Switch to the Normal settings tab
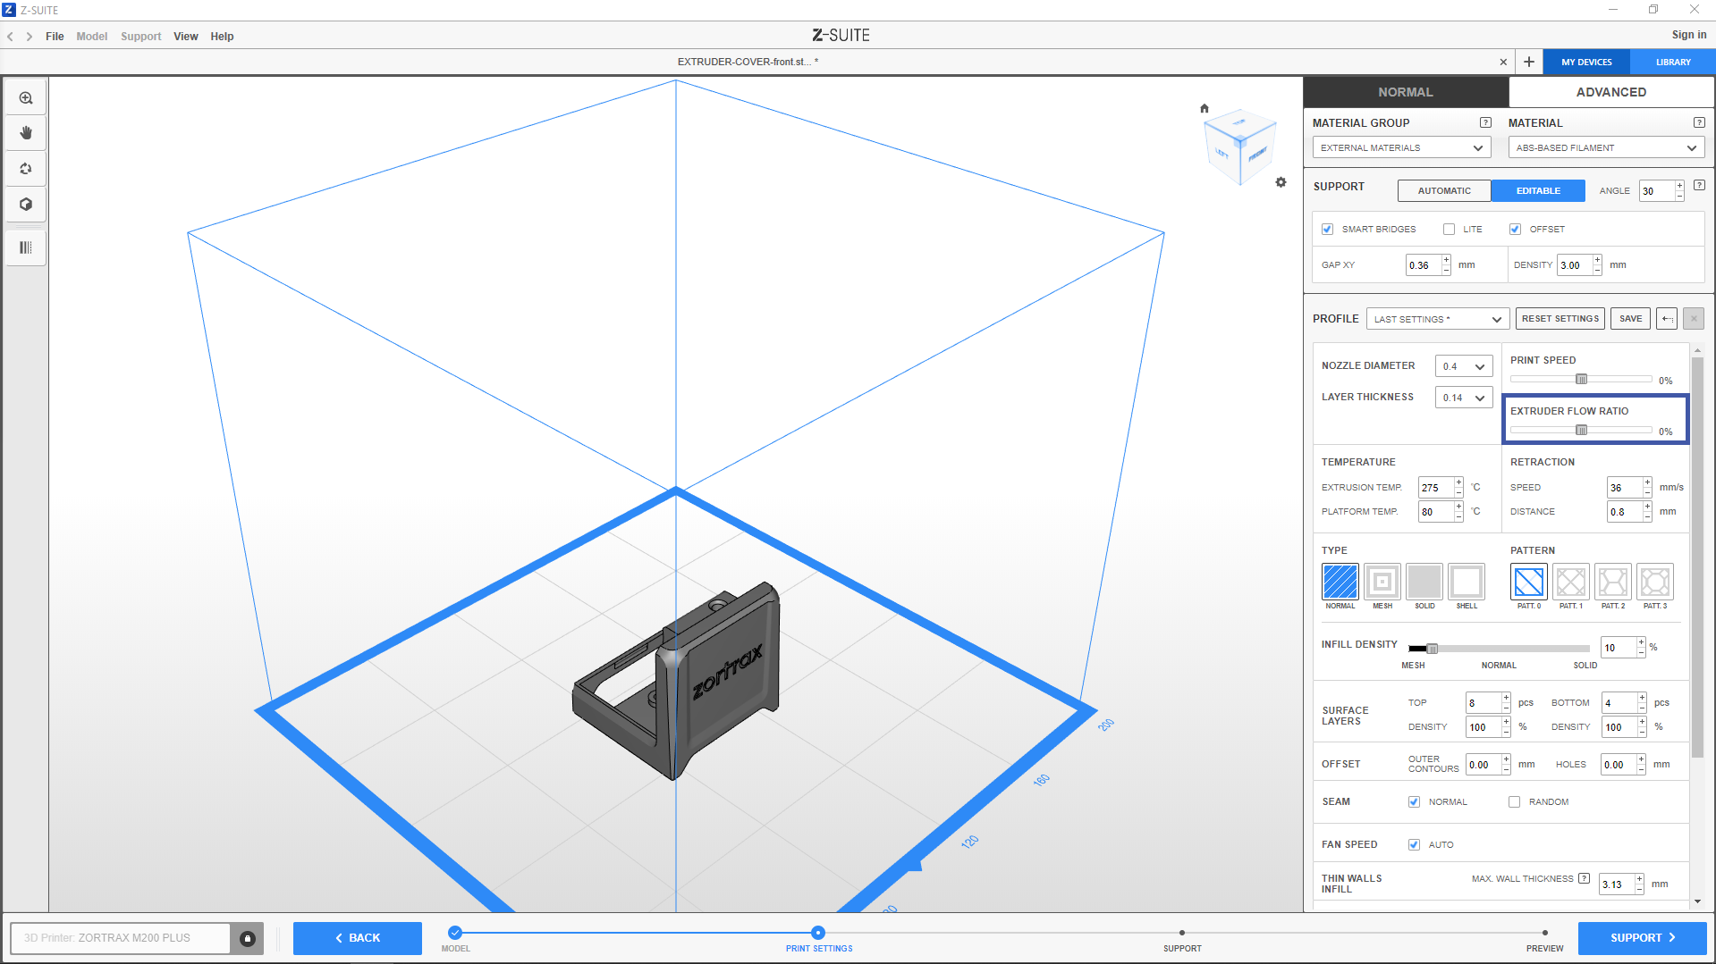1716x964 pixels. [x=1405, y=92]
